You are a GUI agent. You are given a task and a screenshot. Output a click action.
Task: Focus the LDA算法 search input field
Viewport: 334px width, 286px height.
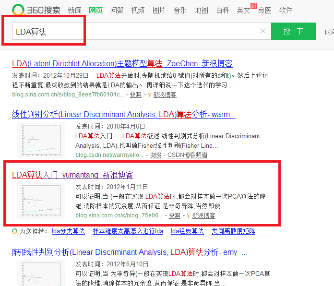coord(142,31)
